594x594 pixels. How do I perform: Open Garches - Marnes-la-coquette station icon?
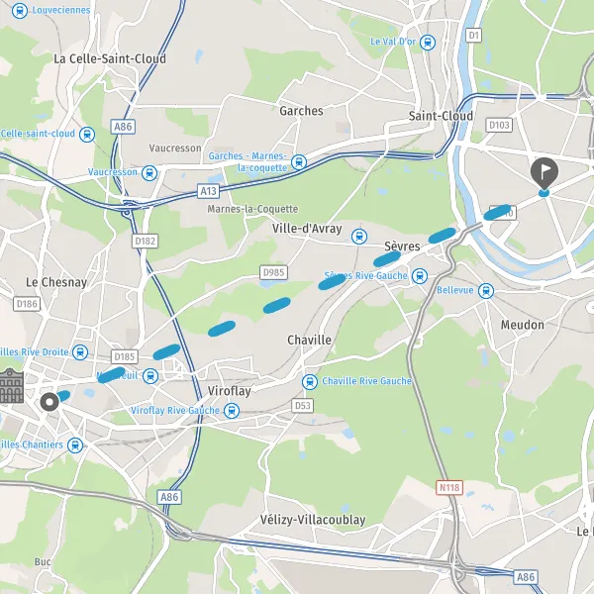point(299,162)
